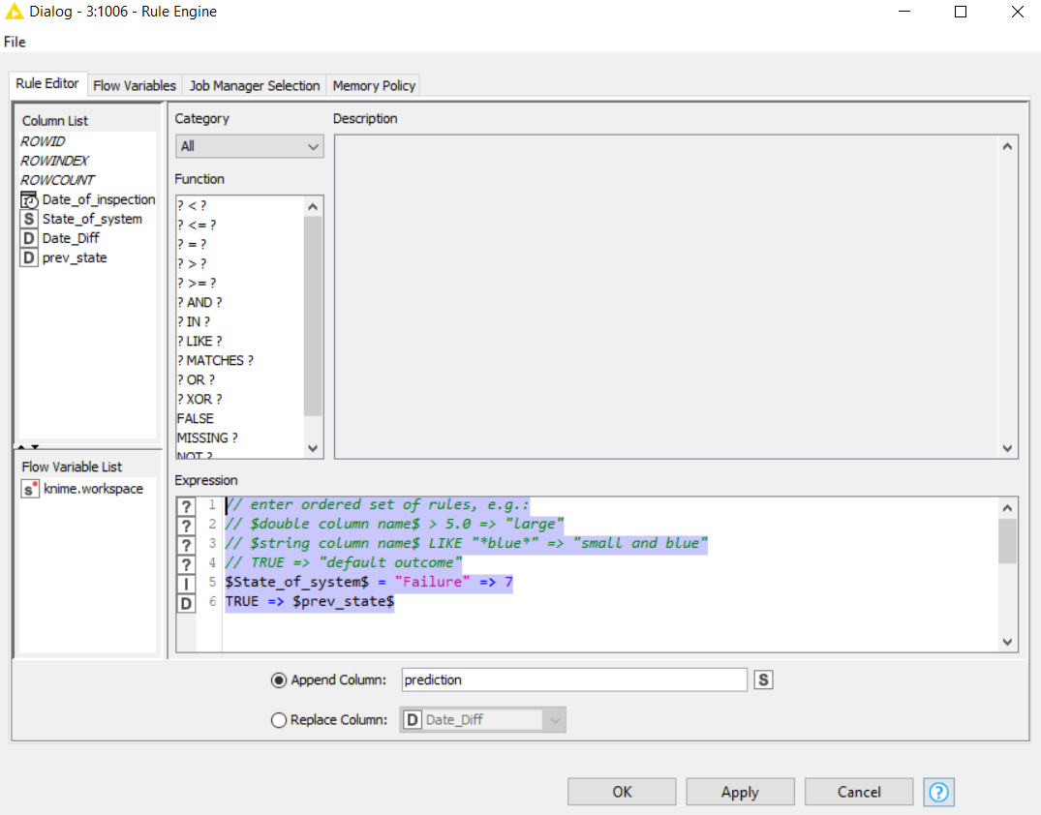Select the Append Column radio button
The width and height of the screenshot is (1041, 815).
pyautogui.click(x=279, y=680)
